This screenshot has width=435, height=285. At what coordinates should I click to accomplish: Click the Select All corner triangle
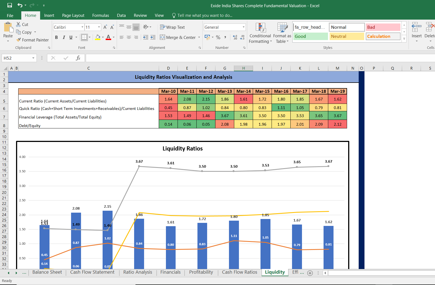[5, 68]
